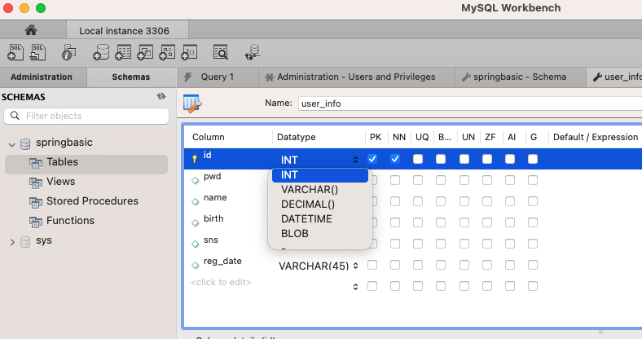Choose VARCHAR() from the datatype list
Image resolution: width=642 pixels, height=339 pixels.
(x=319, y=190)
